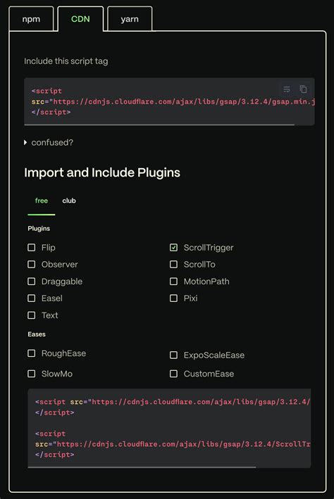Copy the script tag code snippet
The width and height of the screenshot is (334, 499).
click(x=303, y=89)
